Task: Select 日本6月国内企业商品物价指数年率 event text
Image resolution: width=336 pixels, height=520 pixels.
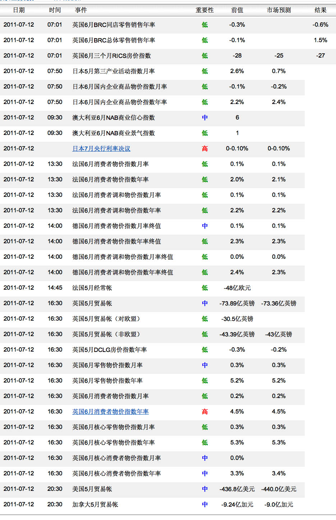Action: (120, 102)
